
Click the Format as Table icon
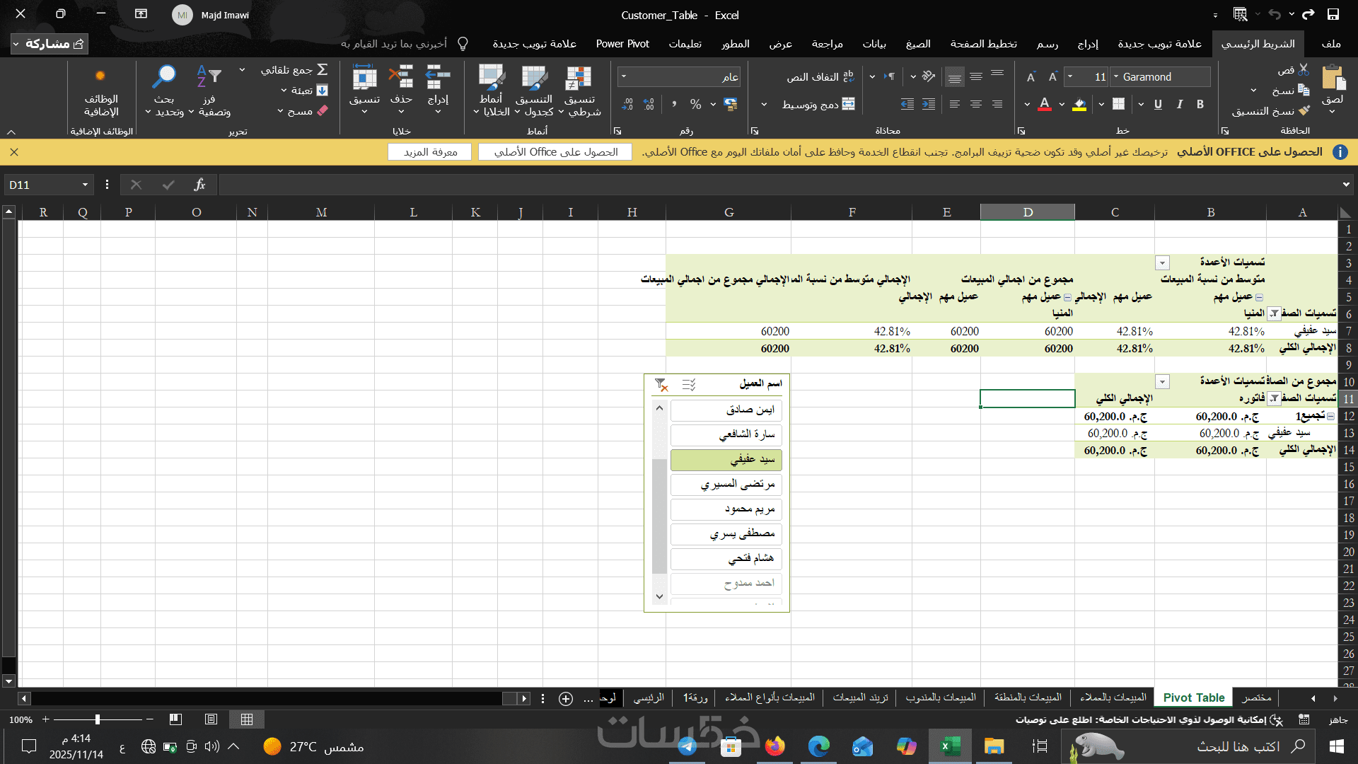(x=534, y=79)
